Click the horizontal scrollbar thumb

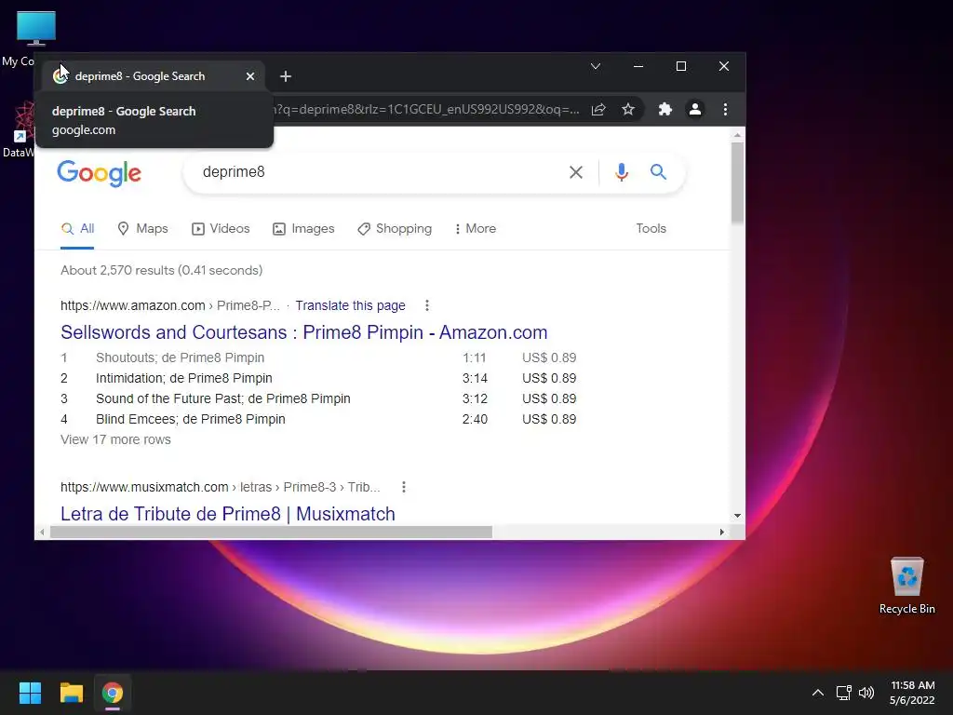[x=271, y=532]
